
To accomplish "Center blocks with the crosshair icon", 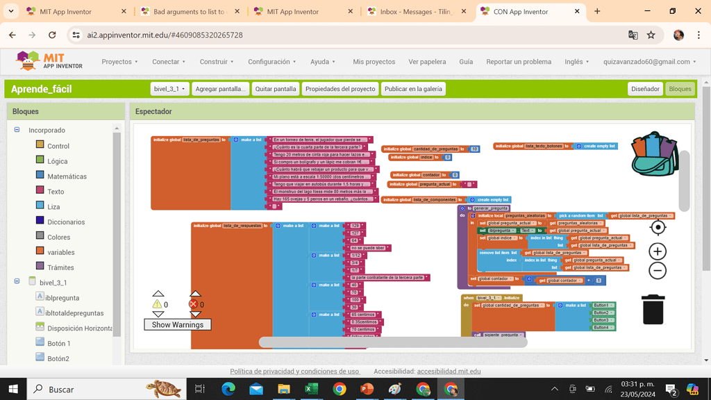I will [657, 227].
